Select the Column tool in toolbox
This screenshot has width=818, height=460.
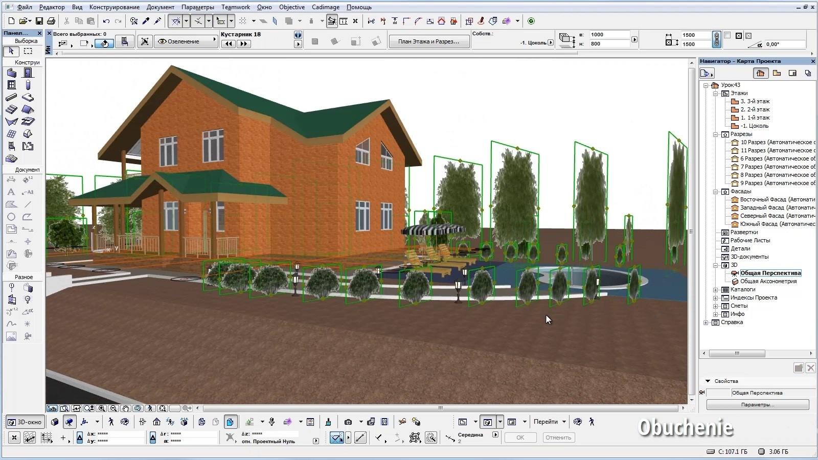28,85
